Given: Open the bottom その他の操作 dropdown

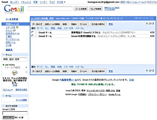Looking at the screenshot, I should pos(98,71).
